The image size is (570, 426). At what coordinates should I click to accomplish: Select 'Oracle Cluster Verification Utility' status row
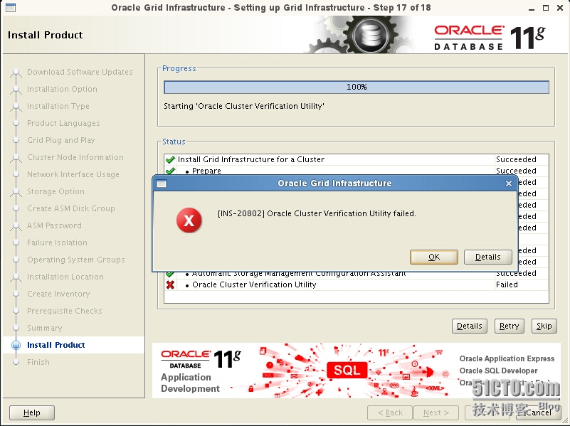(357, 284)
